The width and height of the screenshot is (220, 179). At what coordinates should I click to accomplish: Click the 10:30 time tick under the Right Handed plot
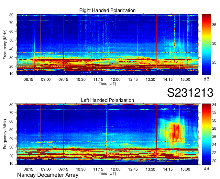point(81,79)
